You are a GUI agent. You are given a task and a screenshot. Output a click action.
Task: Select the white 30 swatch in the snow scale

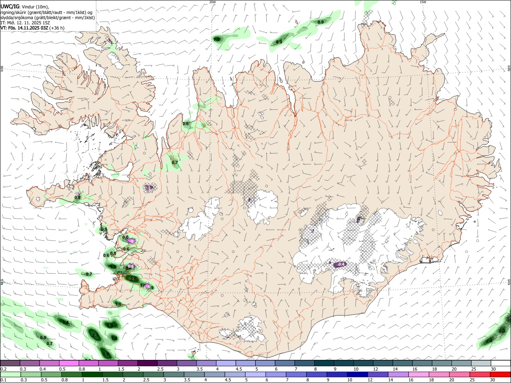pyautogui.click(x=501, y=363)
